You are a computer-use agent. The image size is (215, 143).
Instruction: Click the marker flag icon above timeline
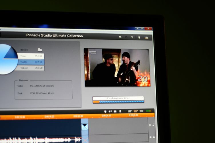[x=105, y=111]
